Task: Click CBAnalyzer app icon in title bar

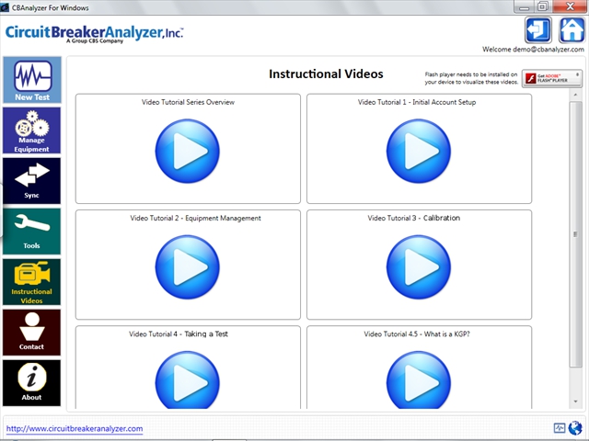Action: (5, 7)
